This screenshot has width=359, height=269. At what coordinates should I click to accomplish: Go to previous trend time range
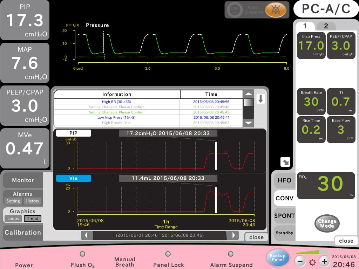[x=87, y=235]
